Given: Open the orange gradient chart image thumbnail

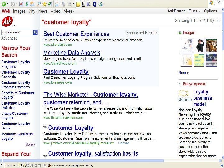Looking at the screenshot, I should click(187, 60).
